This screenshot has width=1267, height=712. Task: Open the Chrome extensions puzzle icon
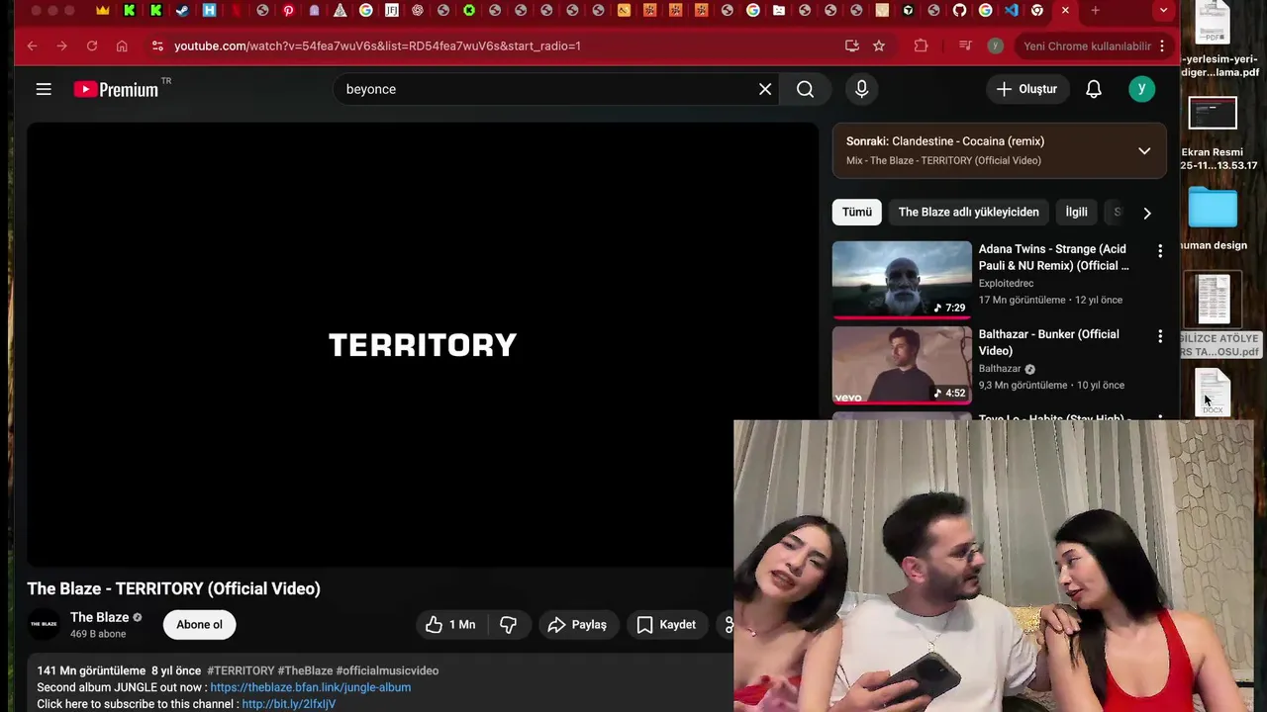point(921,45)
